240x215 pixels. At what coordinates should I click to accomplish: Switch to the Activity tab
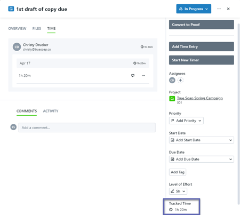[x=51, y=111]
